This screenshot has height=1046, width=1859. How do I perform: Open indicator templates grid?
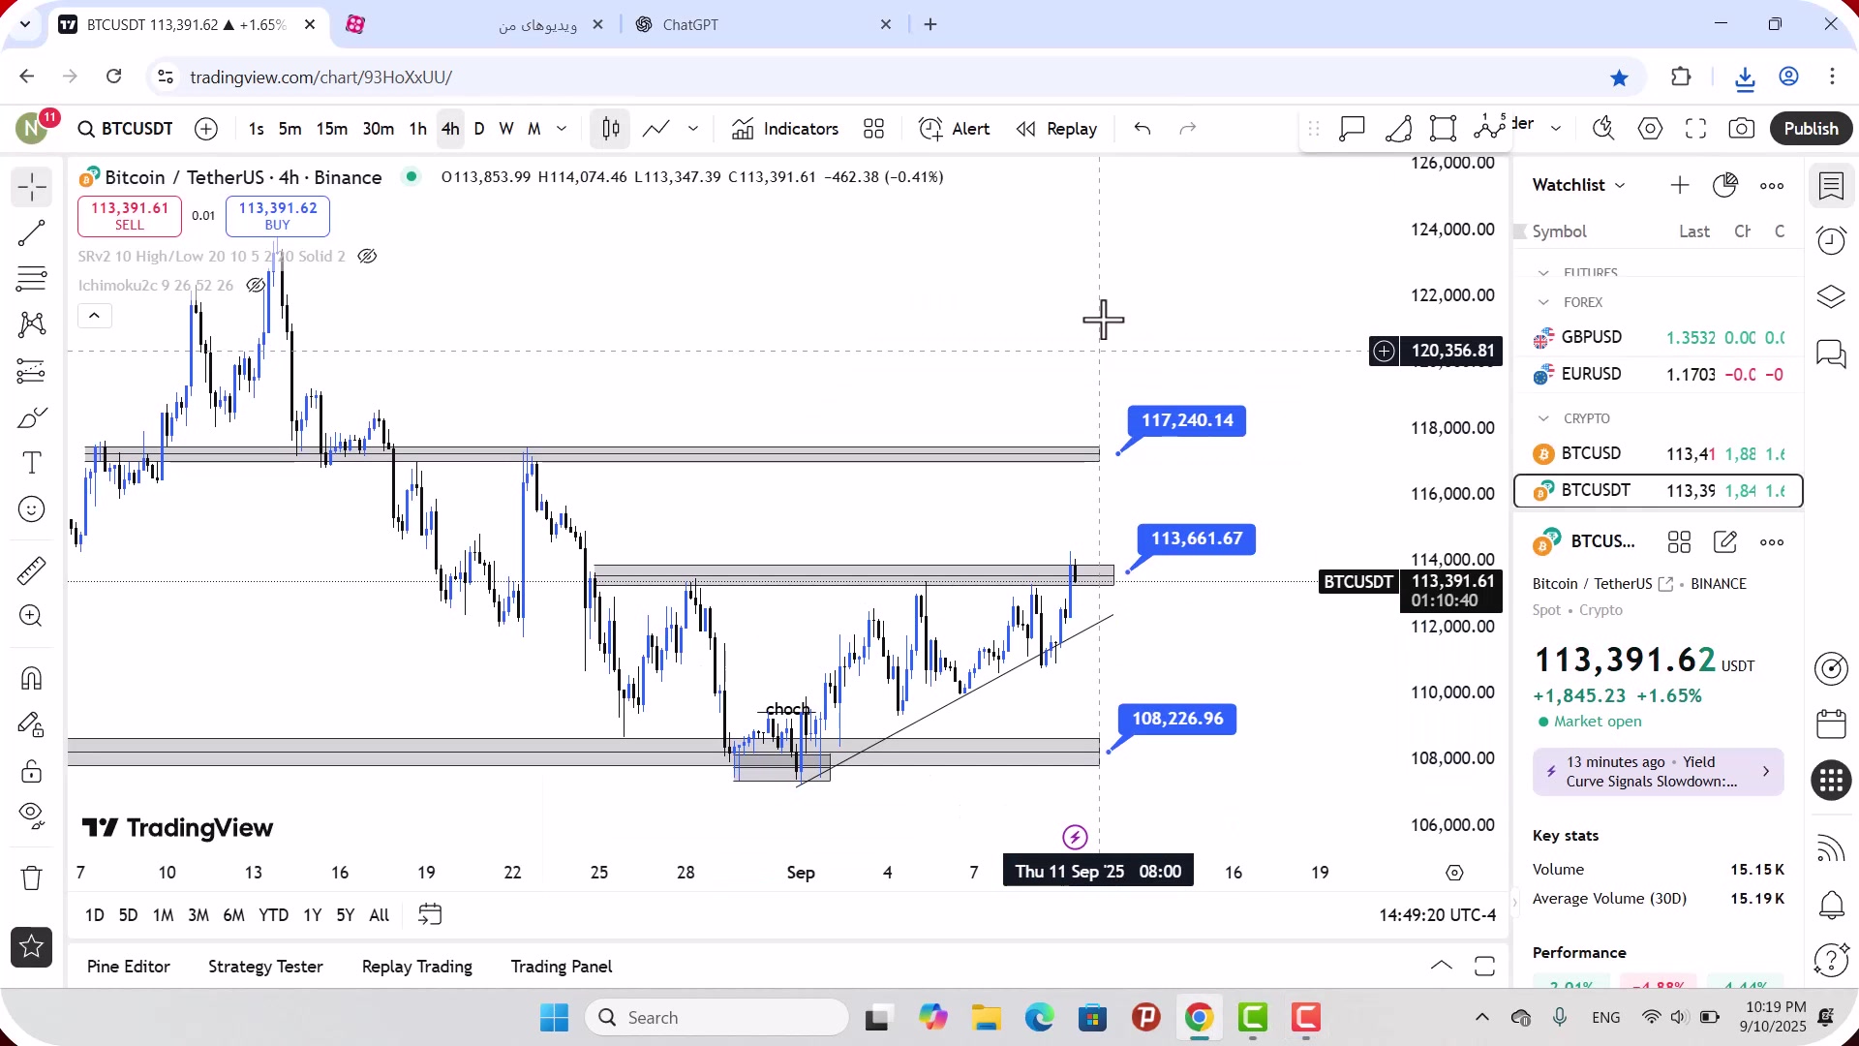pyautogui.click(x=874, y=129)
